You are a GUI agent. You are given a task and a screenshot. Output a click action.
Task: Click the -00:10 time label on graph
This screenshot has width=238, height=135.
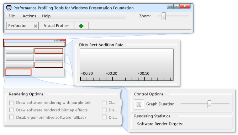[x=144, y=73]
